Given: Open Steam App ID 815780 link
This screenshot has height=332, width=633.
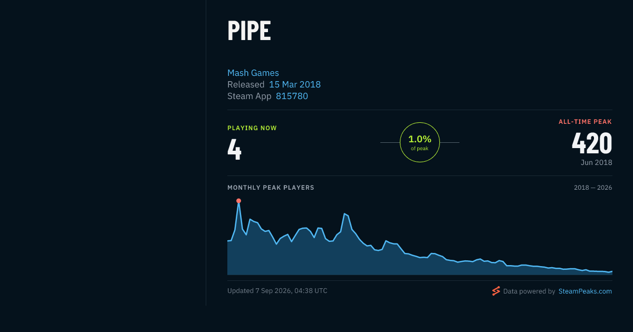Looking at the screenshot, I should [292, 96].
